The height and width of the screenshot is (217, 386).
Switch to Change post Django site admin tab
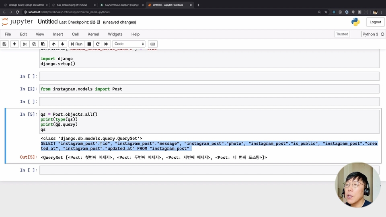pyautogui.click(x=26, y=5)
